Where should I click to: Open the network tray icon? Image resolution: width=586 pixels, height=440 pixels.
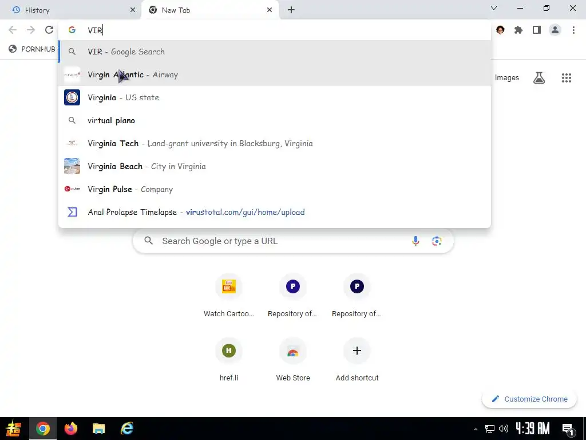490,429
